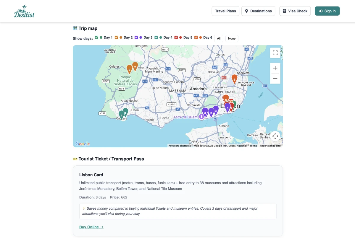Uncheck the Day 3 checkbox

136,38
